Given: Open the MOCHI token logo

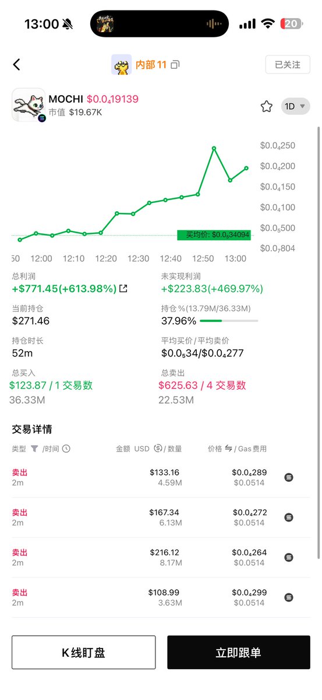Looking at the screenshot, I should [29, 105].
